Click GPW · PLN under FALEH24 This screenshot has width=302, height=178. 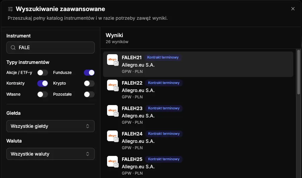click(x=132, y=148)
